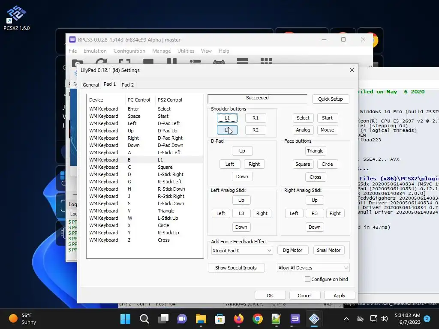
Task: Click the D-Pad Up button
Action: [x=242, y=151]
